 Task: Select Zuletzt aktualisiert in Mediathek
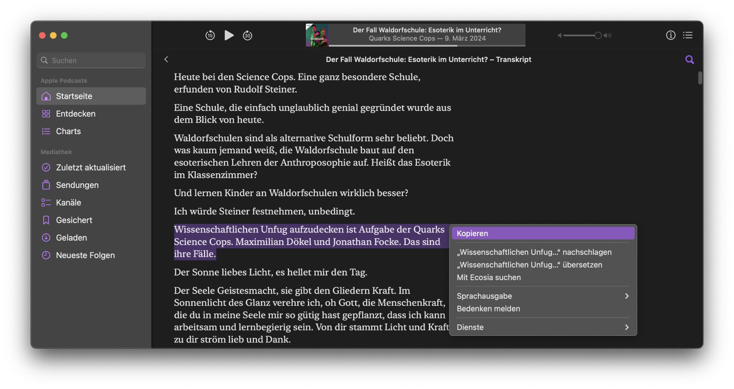click(91, 168)
